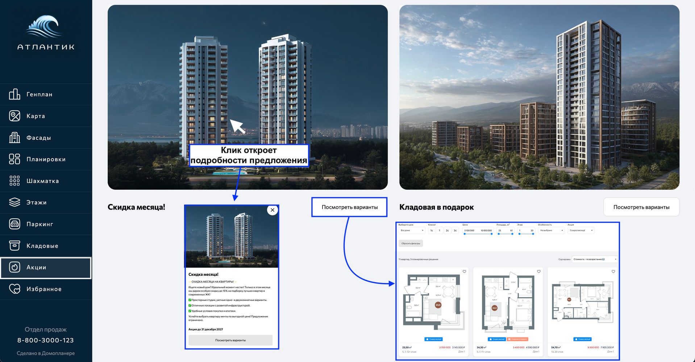Open Шахматка via its grid icon

click(x=14, y=181)
